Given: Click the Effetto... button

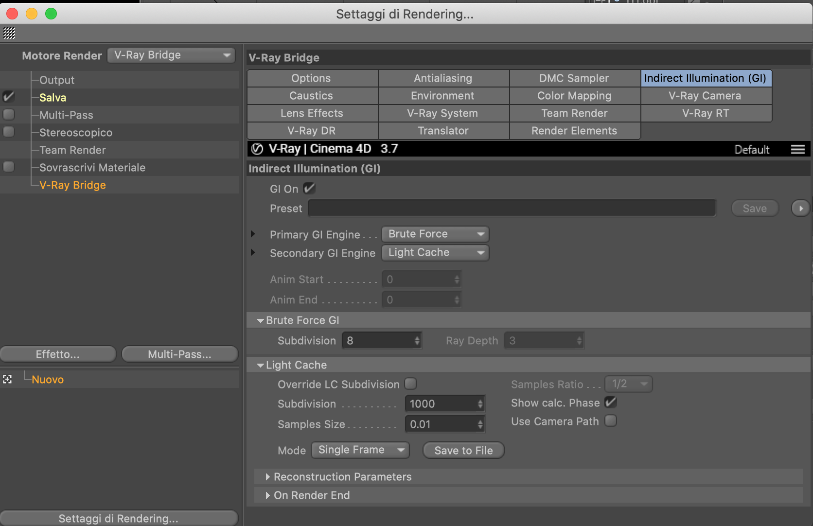Looking at the screenshot, I should click(58, 354).
